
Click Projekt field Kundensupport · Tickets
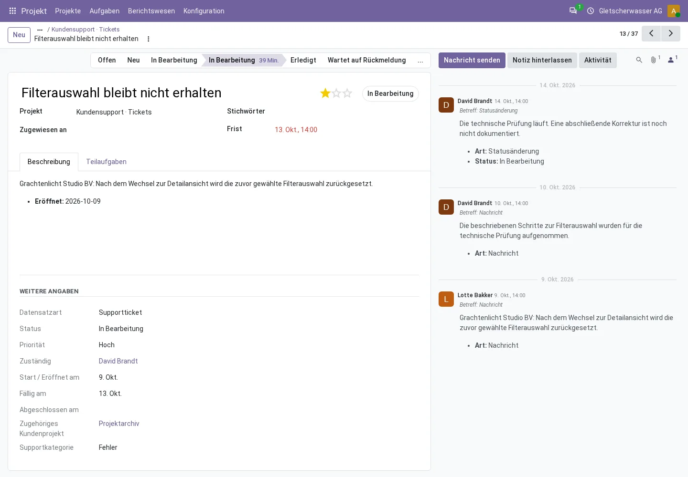click(114, 112)
